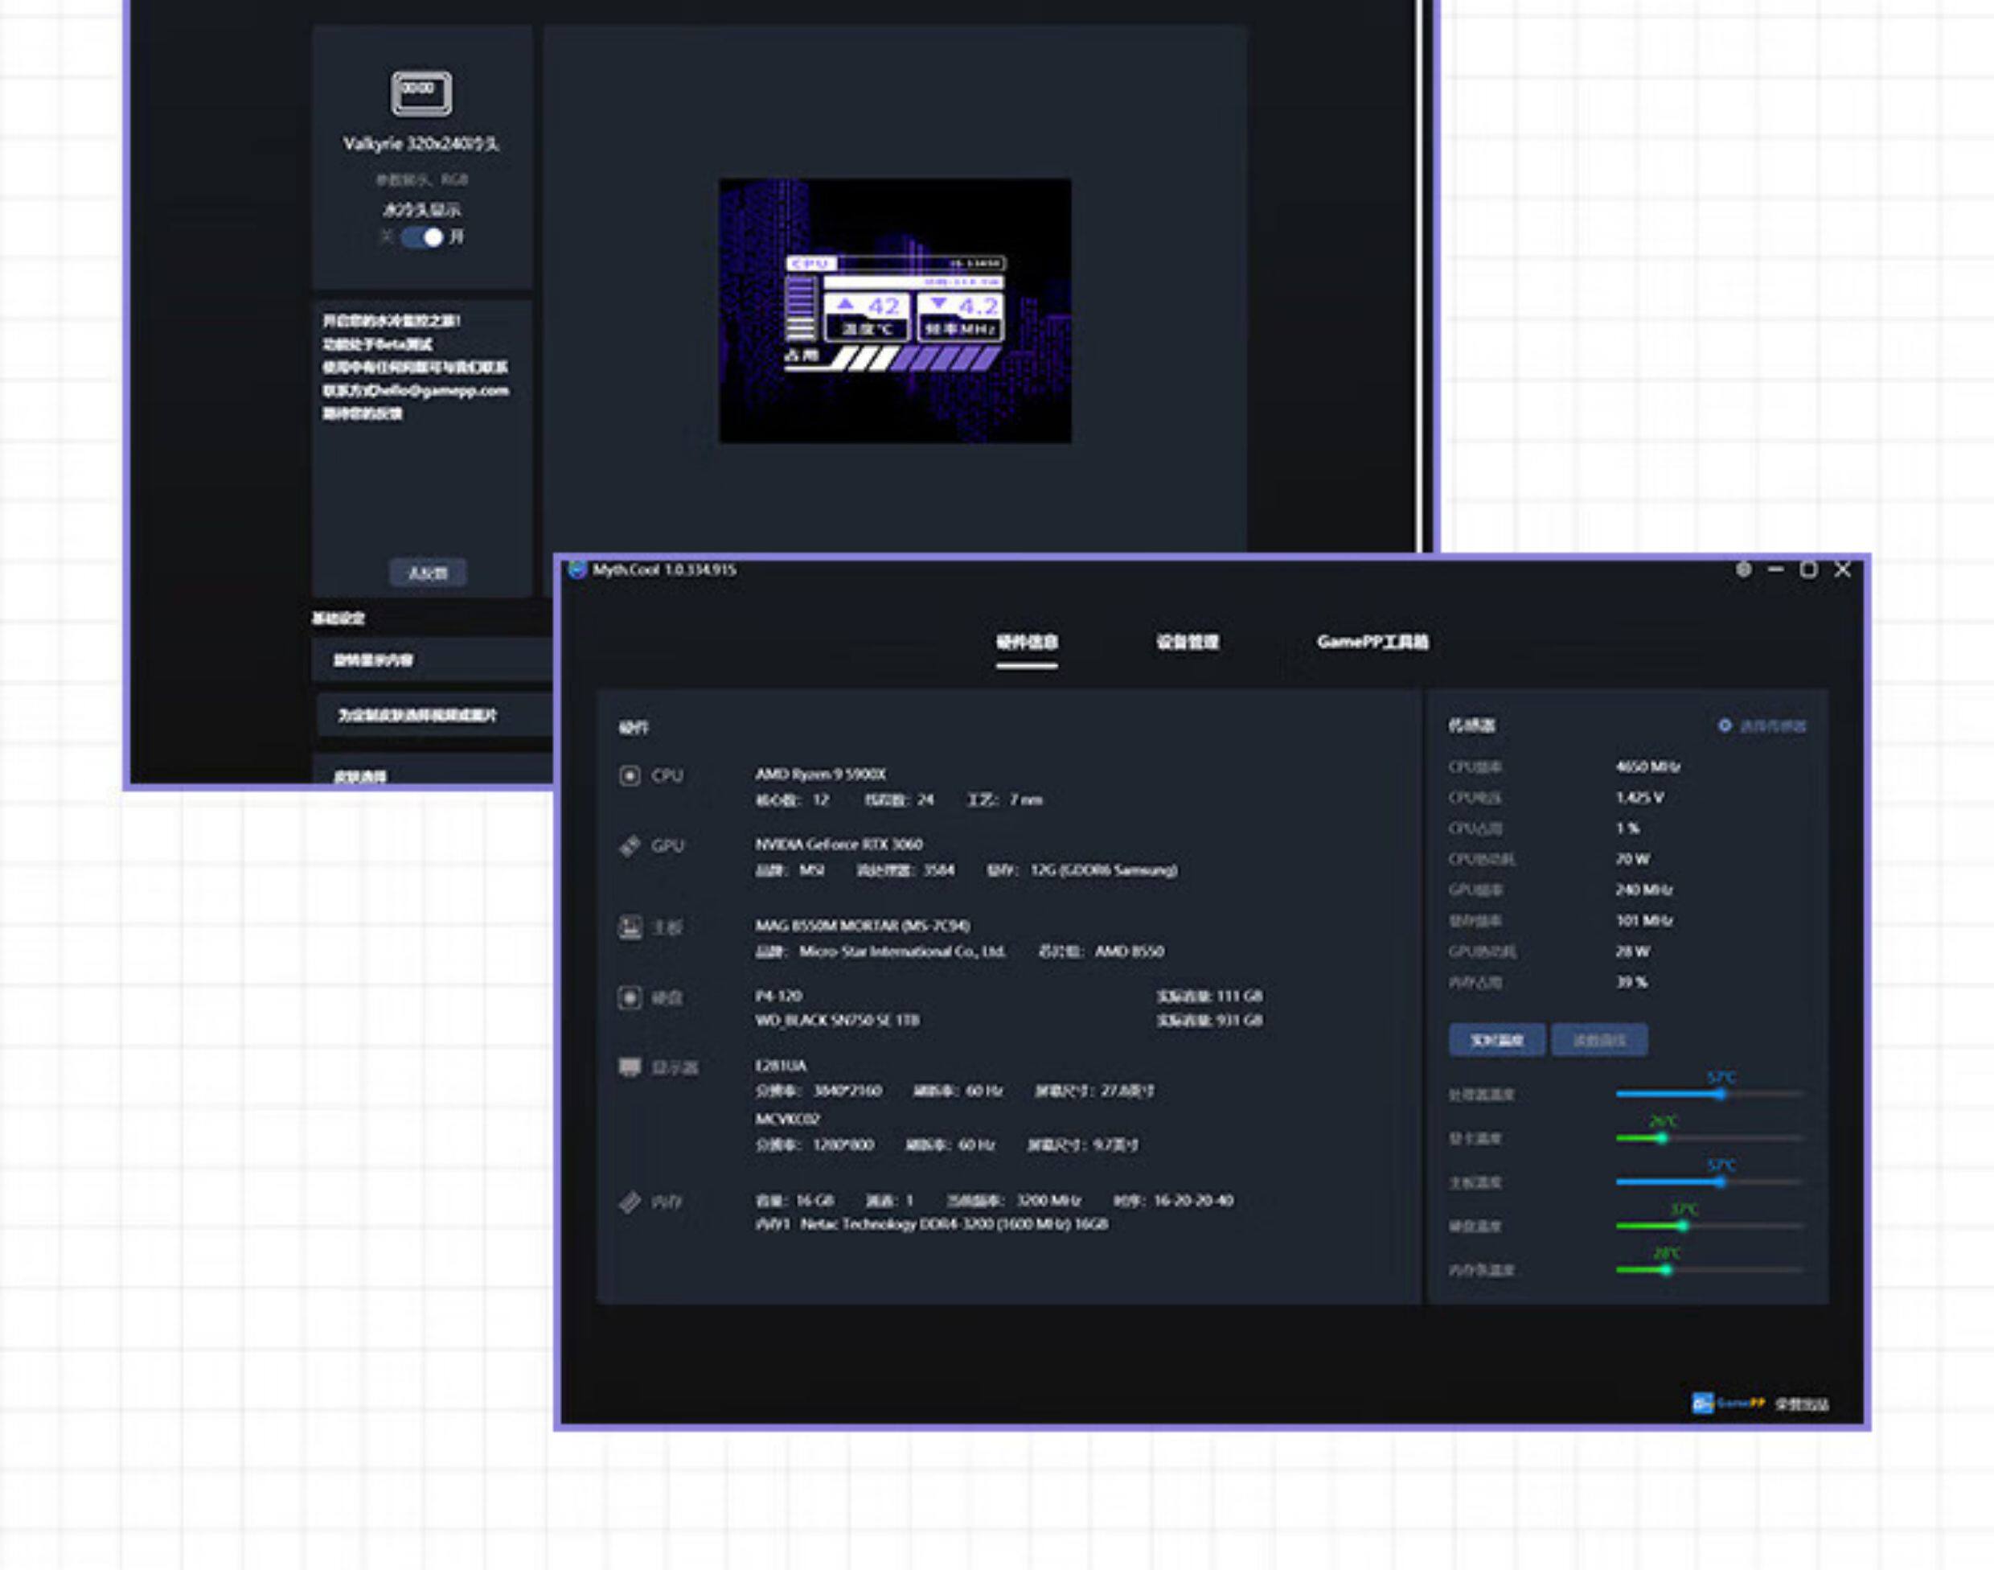This screenshot has height=1570, width=1994.
Task: Click the memory stick icon
Action: (630, 1202)
